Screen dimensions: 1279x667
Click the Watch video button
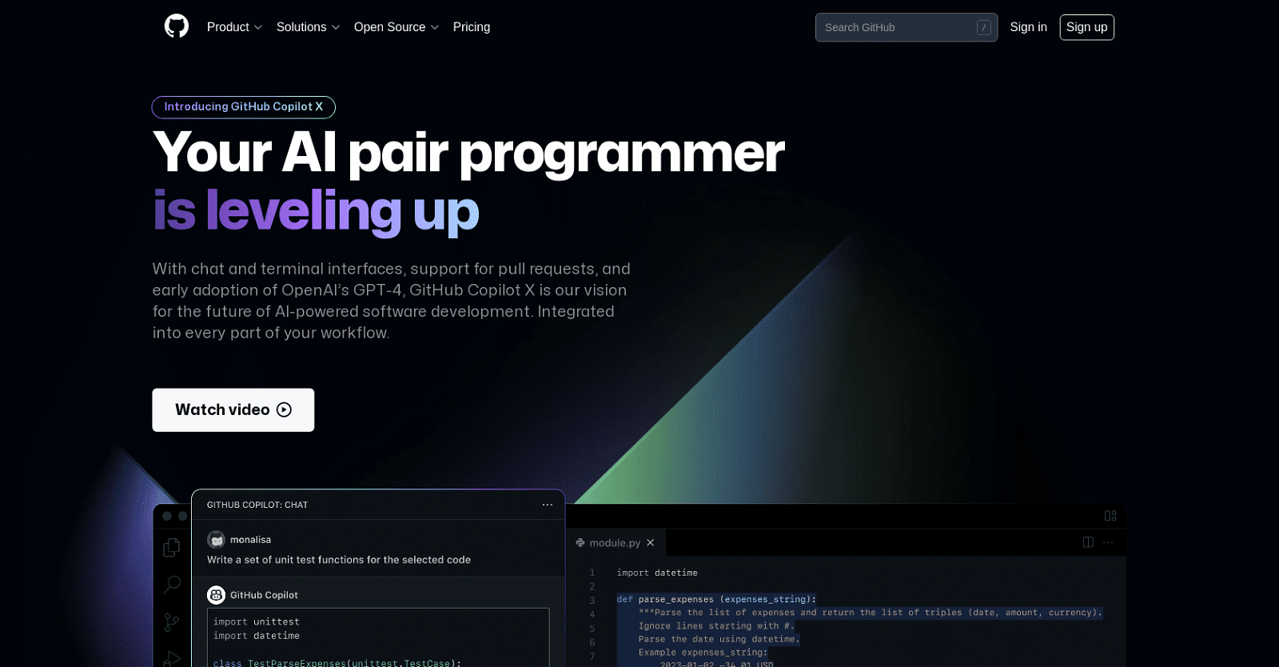(233, 410)
